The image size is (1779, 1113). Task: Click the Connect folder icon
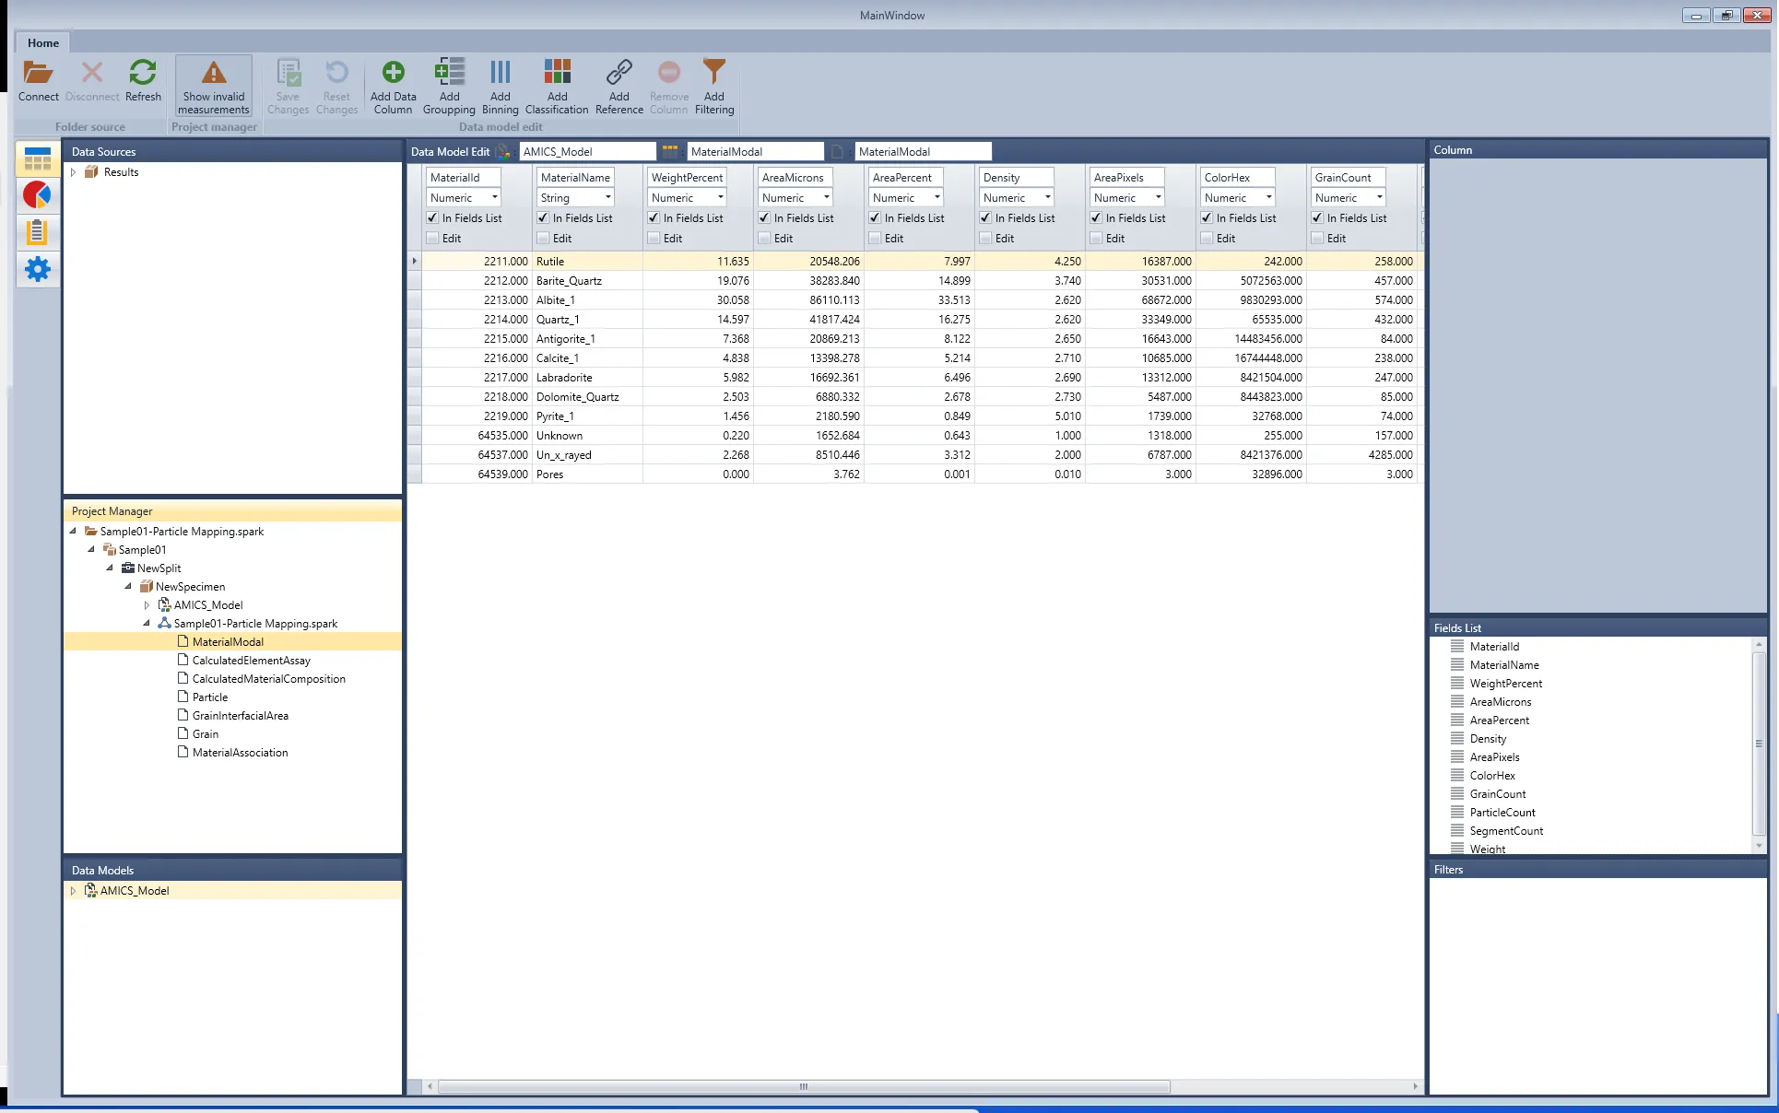pyautogui.click(x=38, y=73)
